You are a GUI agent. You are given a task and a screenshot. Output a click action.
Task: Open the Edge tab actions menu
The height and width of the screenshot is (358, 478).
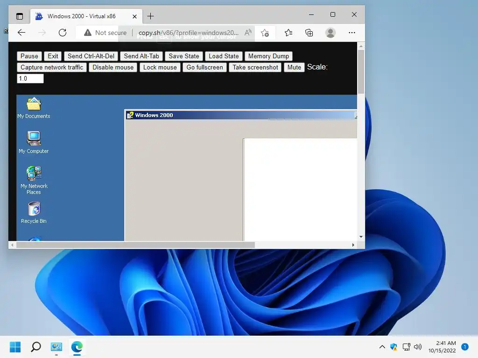pos(20,16)
